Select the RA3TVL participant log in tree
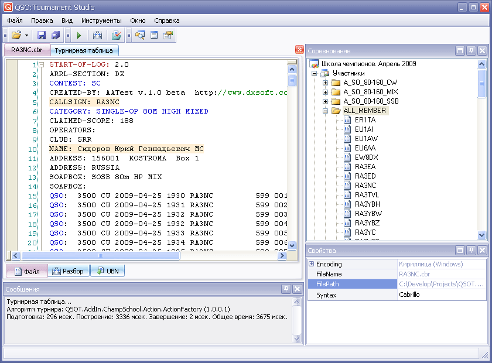 [367, 195]
